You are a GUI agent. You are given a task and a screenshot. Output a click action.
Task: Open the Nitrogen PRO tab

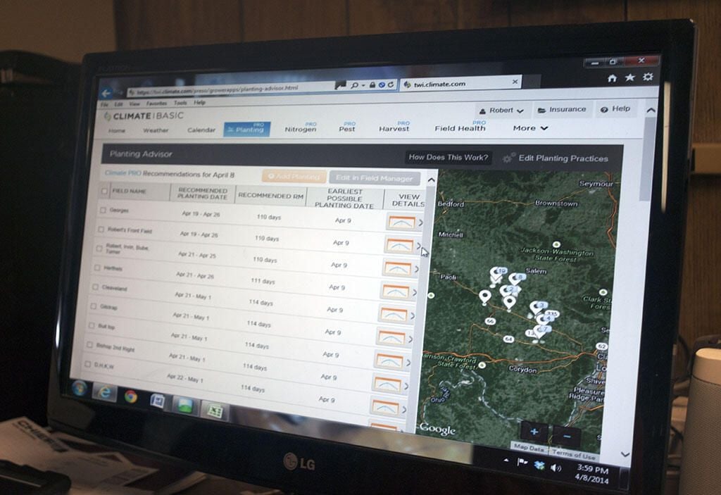tap(300, 127)
